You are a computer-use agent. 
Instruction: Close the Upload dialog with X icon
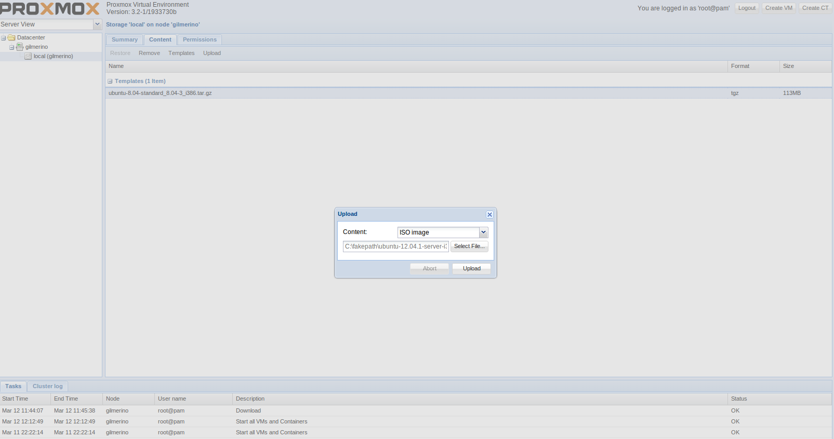coord(489,214)
